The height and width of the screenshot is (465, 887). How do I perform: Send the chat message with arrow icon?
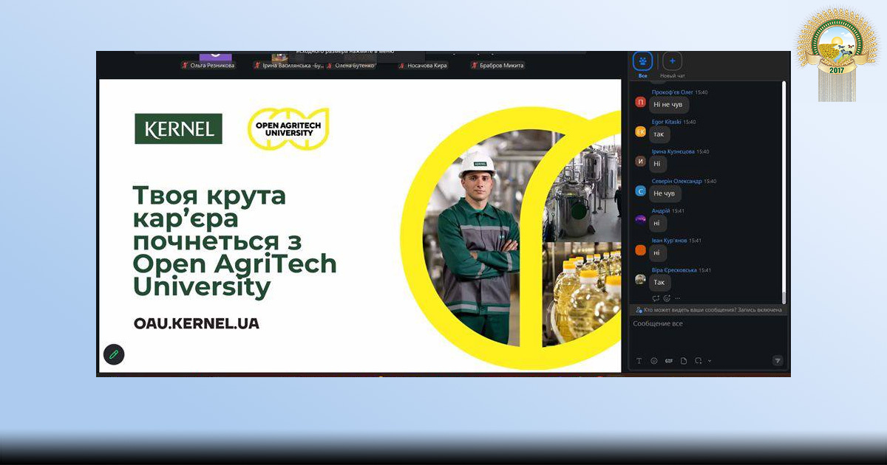tap(778, 360)
